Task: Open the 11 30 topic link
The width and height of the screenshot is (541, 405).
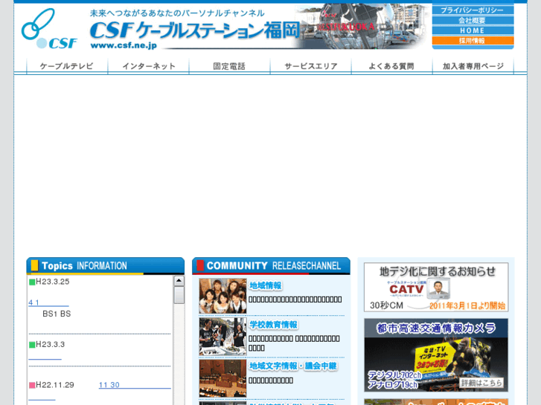Action: tap(135, 385)
